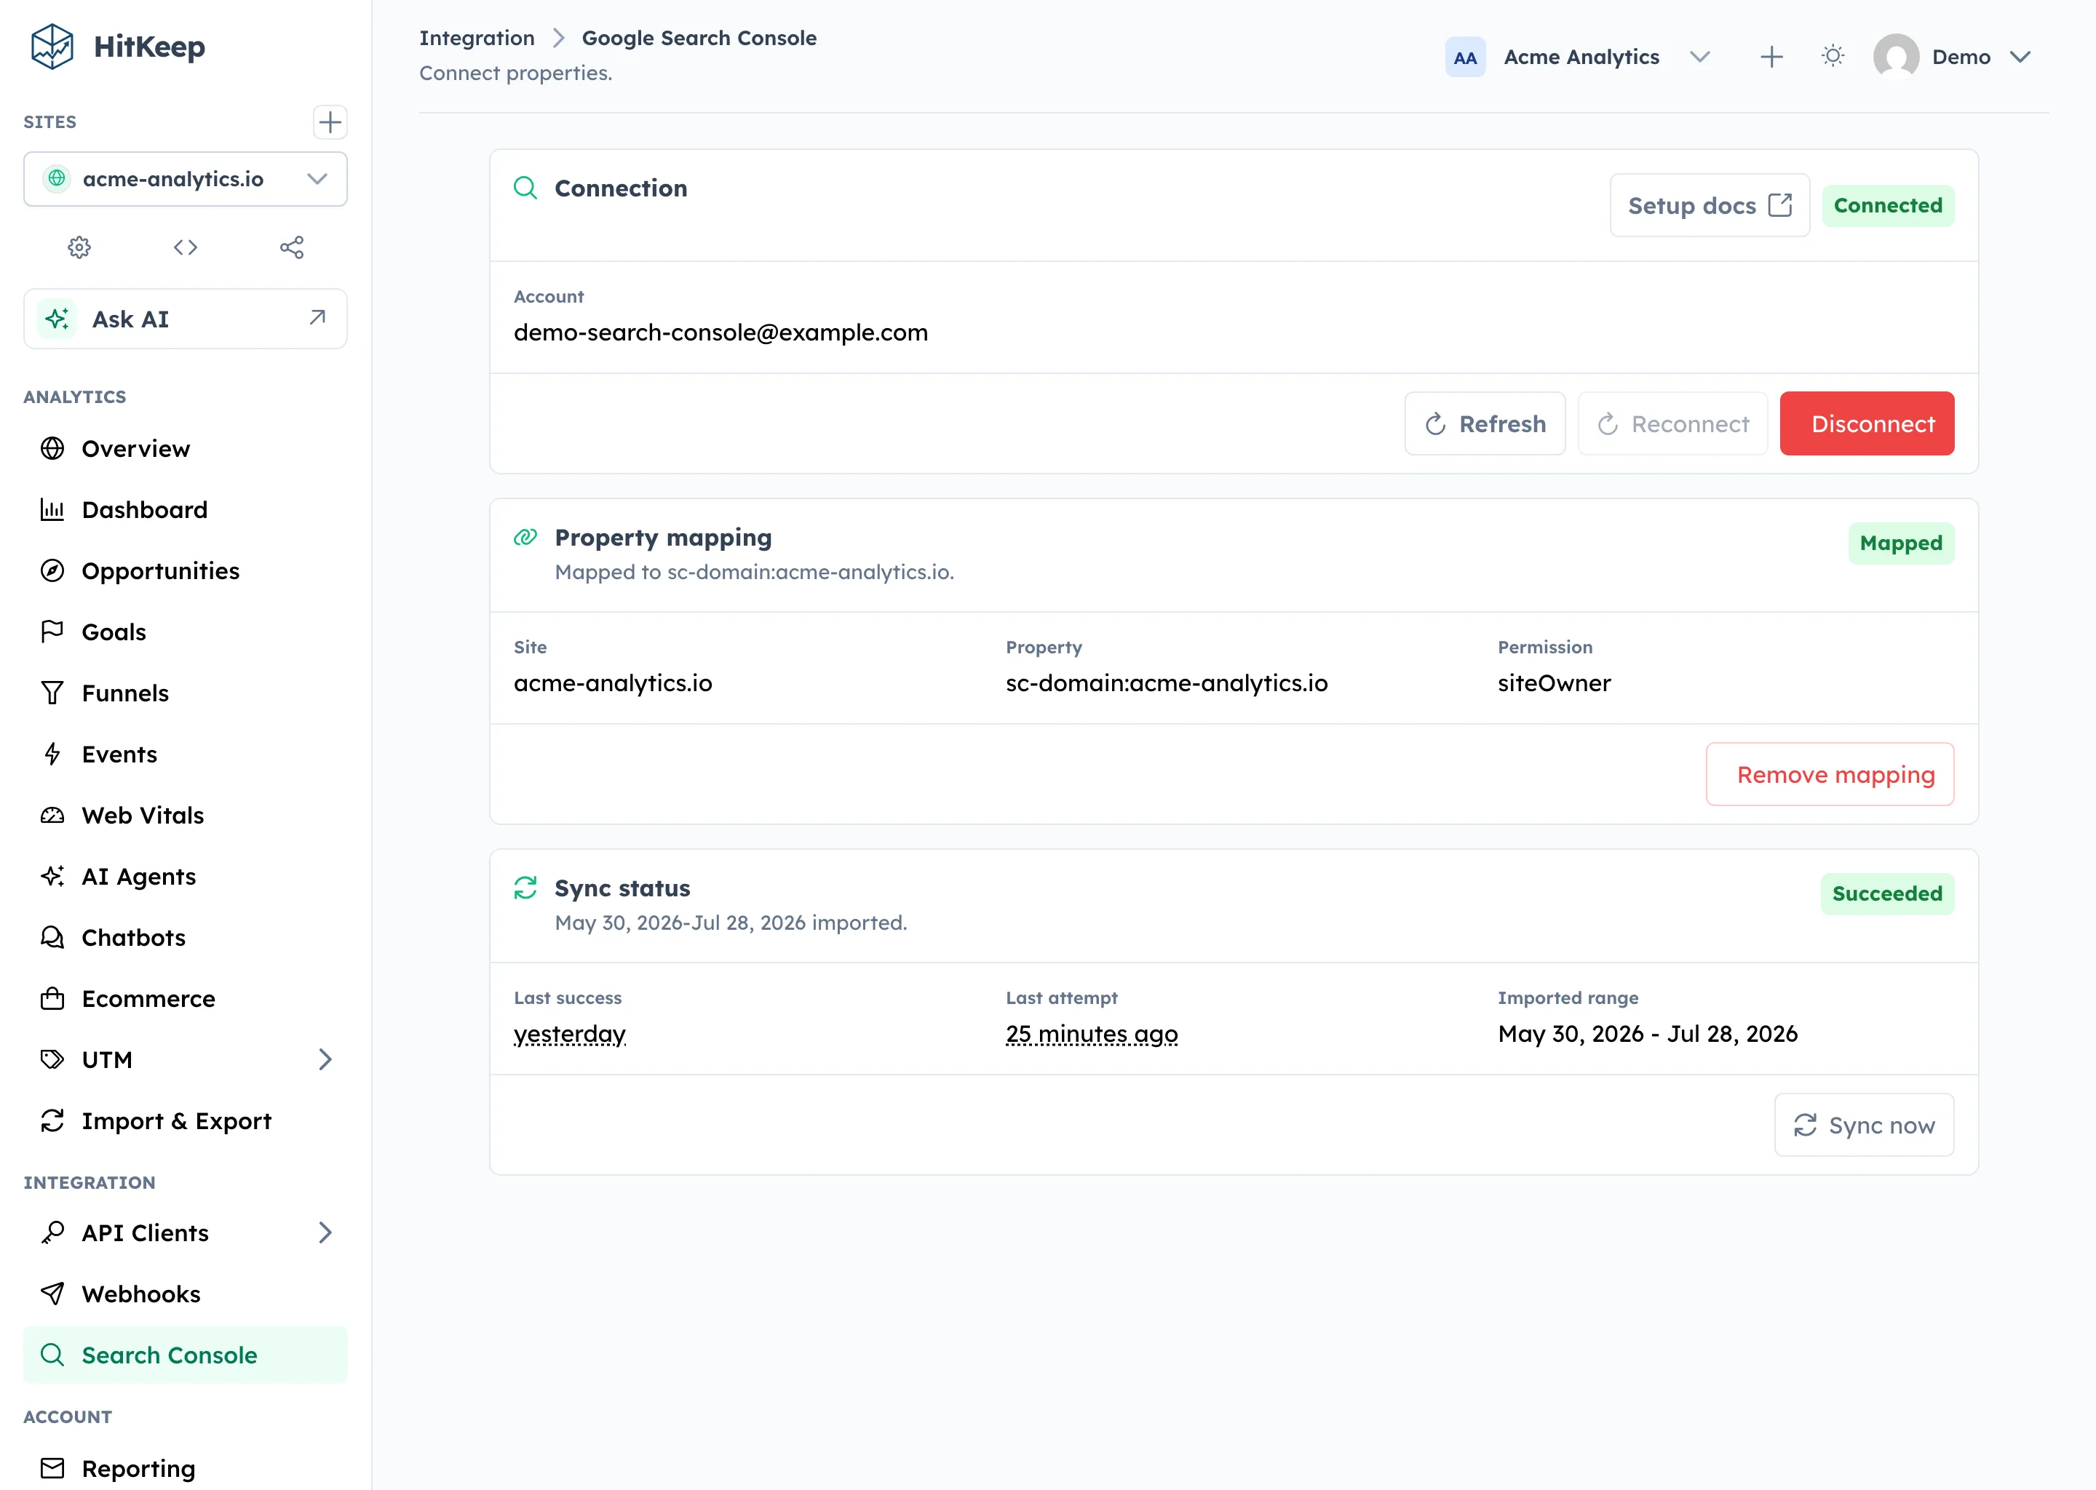Expand the UTM submenu chevron
2096x1490 pixels.
[x=325, y=1060]
